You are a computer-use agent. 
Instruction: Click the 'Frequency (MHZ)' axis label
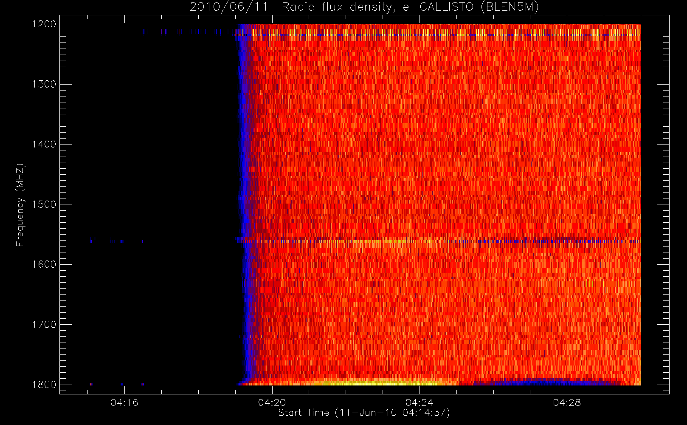tap(20, 205)
